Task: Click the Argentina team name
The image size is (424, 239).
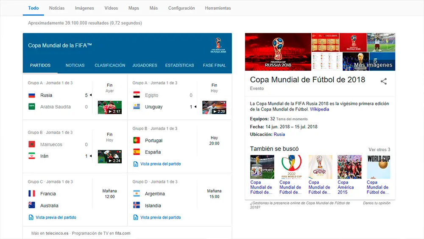Action: [155, 194]
